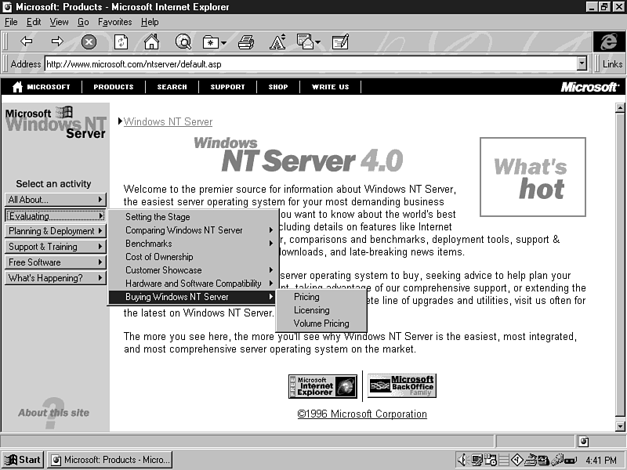Image resolution: width=627 pixels, height=470 pixels.
Task: Choose Licensing in the Buying submenu
Action: click(311, 310)
